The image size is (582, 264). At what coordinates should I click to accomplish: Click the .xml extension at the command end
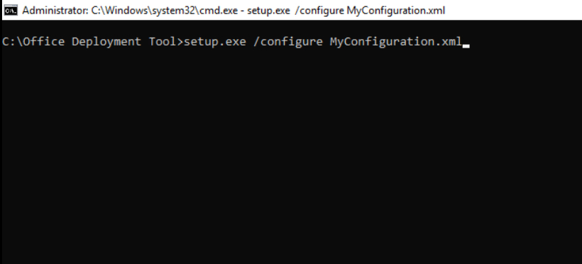coord(448,42)
